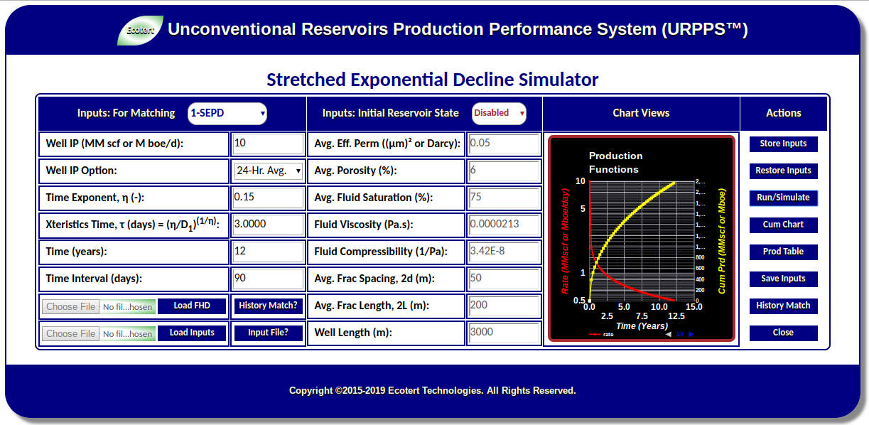This screenshot has height=425, width=869.
Task: Click the Ecotert logo icon
Action: [x=140, y=31]
